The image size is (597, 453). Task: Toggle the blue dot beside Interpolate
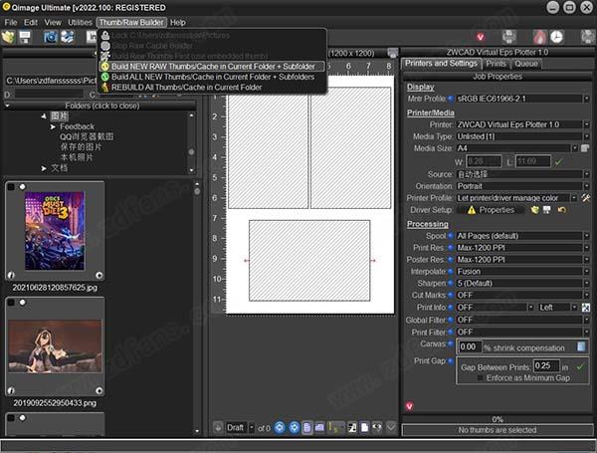click(451, 271)
